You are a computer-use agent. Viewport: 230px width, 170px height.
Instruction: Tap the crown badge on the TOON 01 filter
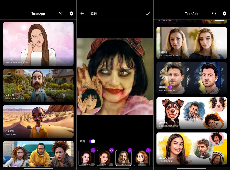[x=148, y=150]
